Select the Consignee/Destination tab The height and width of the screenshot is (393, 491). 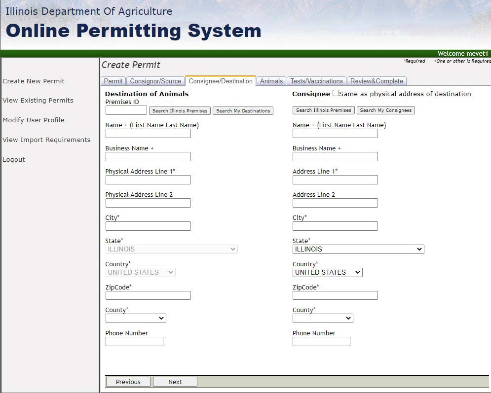pos(221,81)
